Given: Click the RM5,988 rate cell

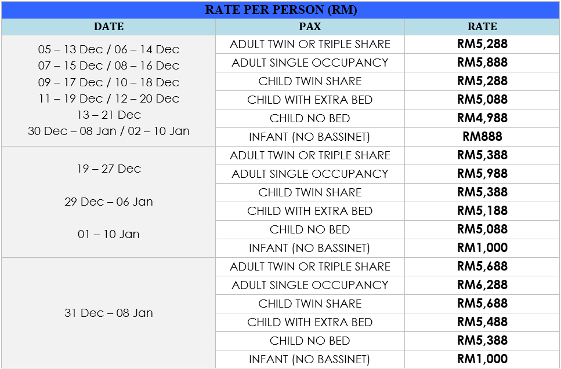Looking at the screenshot, I should point(482,174).
